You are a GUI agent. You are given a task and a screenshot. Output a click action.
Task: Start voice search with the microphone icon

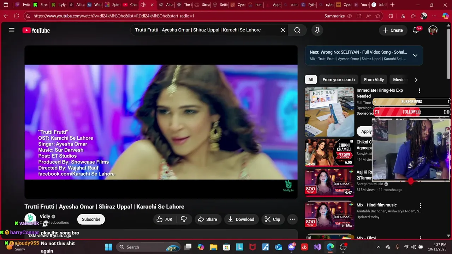317,30
